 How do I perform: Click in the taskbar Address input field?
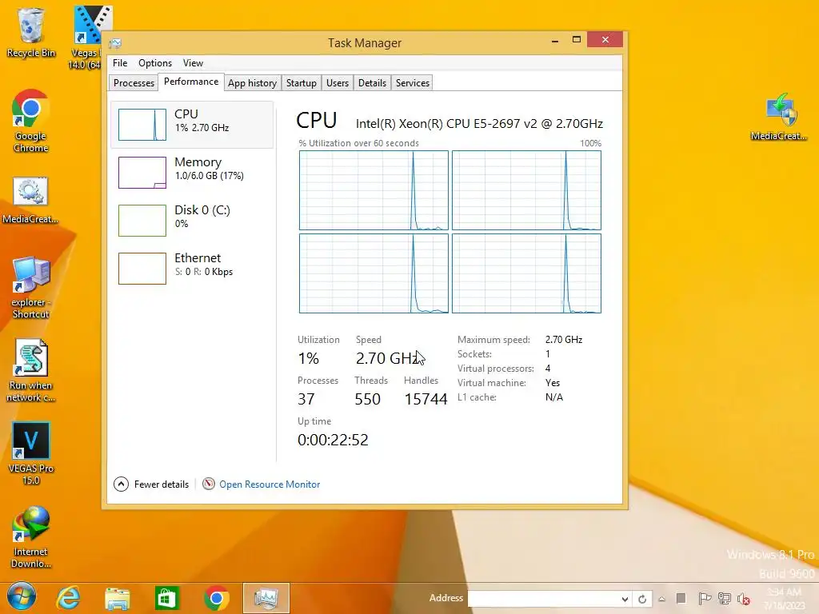coord(543,599)
